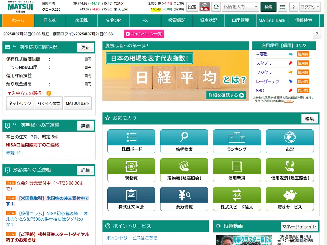Screen dimensions: 327x245
Task: Open the 信用新規 document tile
Action: click(237, 170)
